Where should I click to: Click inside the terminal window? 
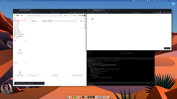[121, 68]
